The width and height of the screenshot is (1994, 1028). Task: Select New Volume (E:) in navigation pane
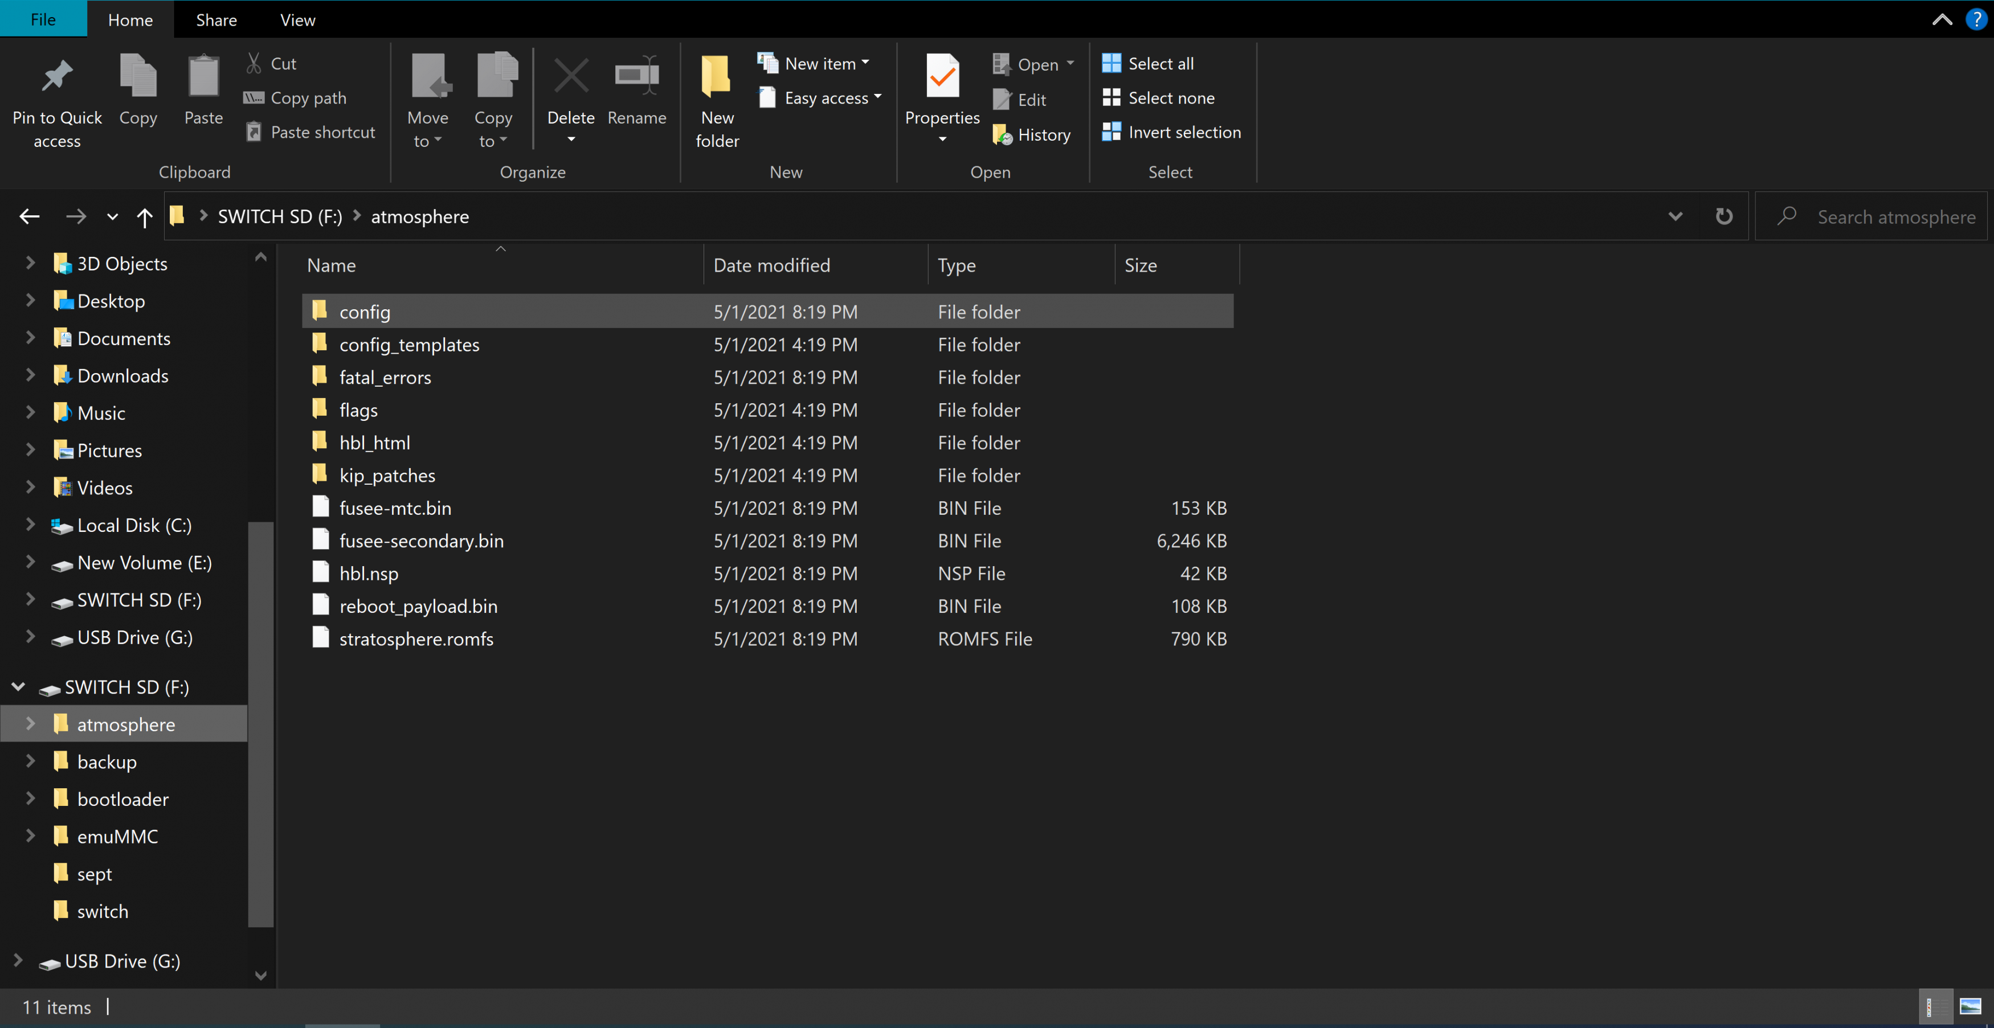144,563
